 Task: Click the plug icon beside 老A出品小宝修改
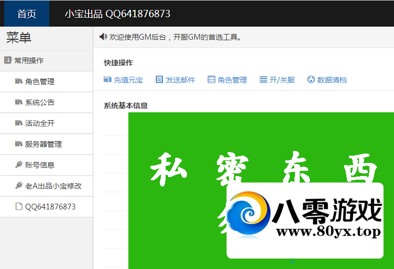[19, 185]
